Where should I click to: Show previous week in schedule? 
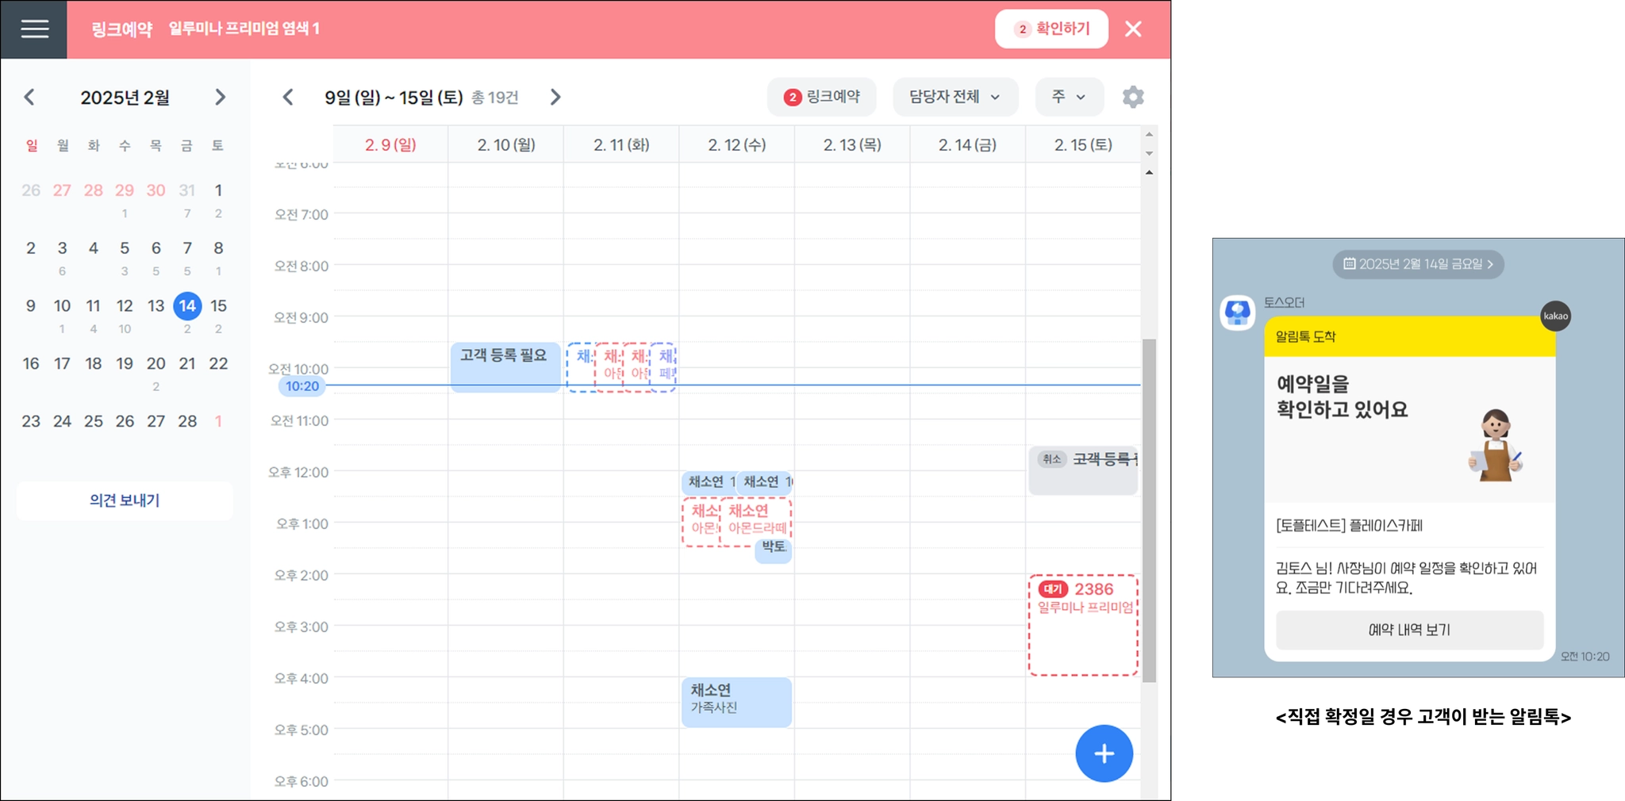click(x=288, y=97)
